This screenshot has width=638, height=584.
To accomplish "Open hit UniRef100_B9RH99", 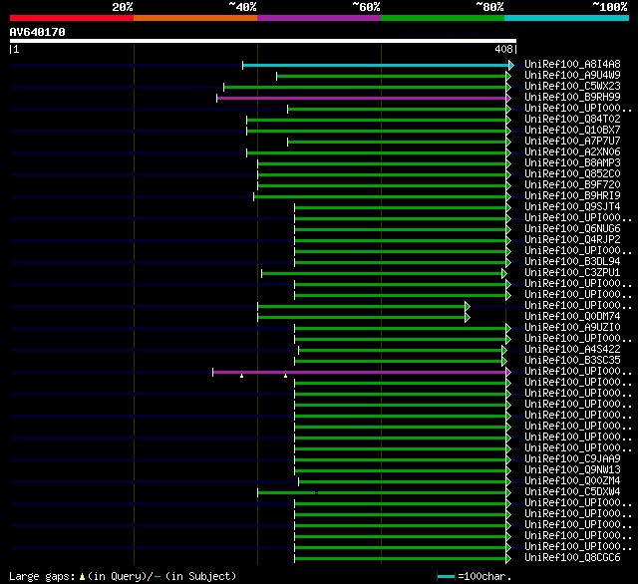I will point(572,98).
